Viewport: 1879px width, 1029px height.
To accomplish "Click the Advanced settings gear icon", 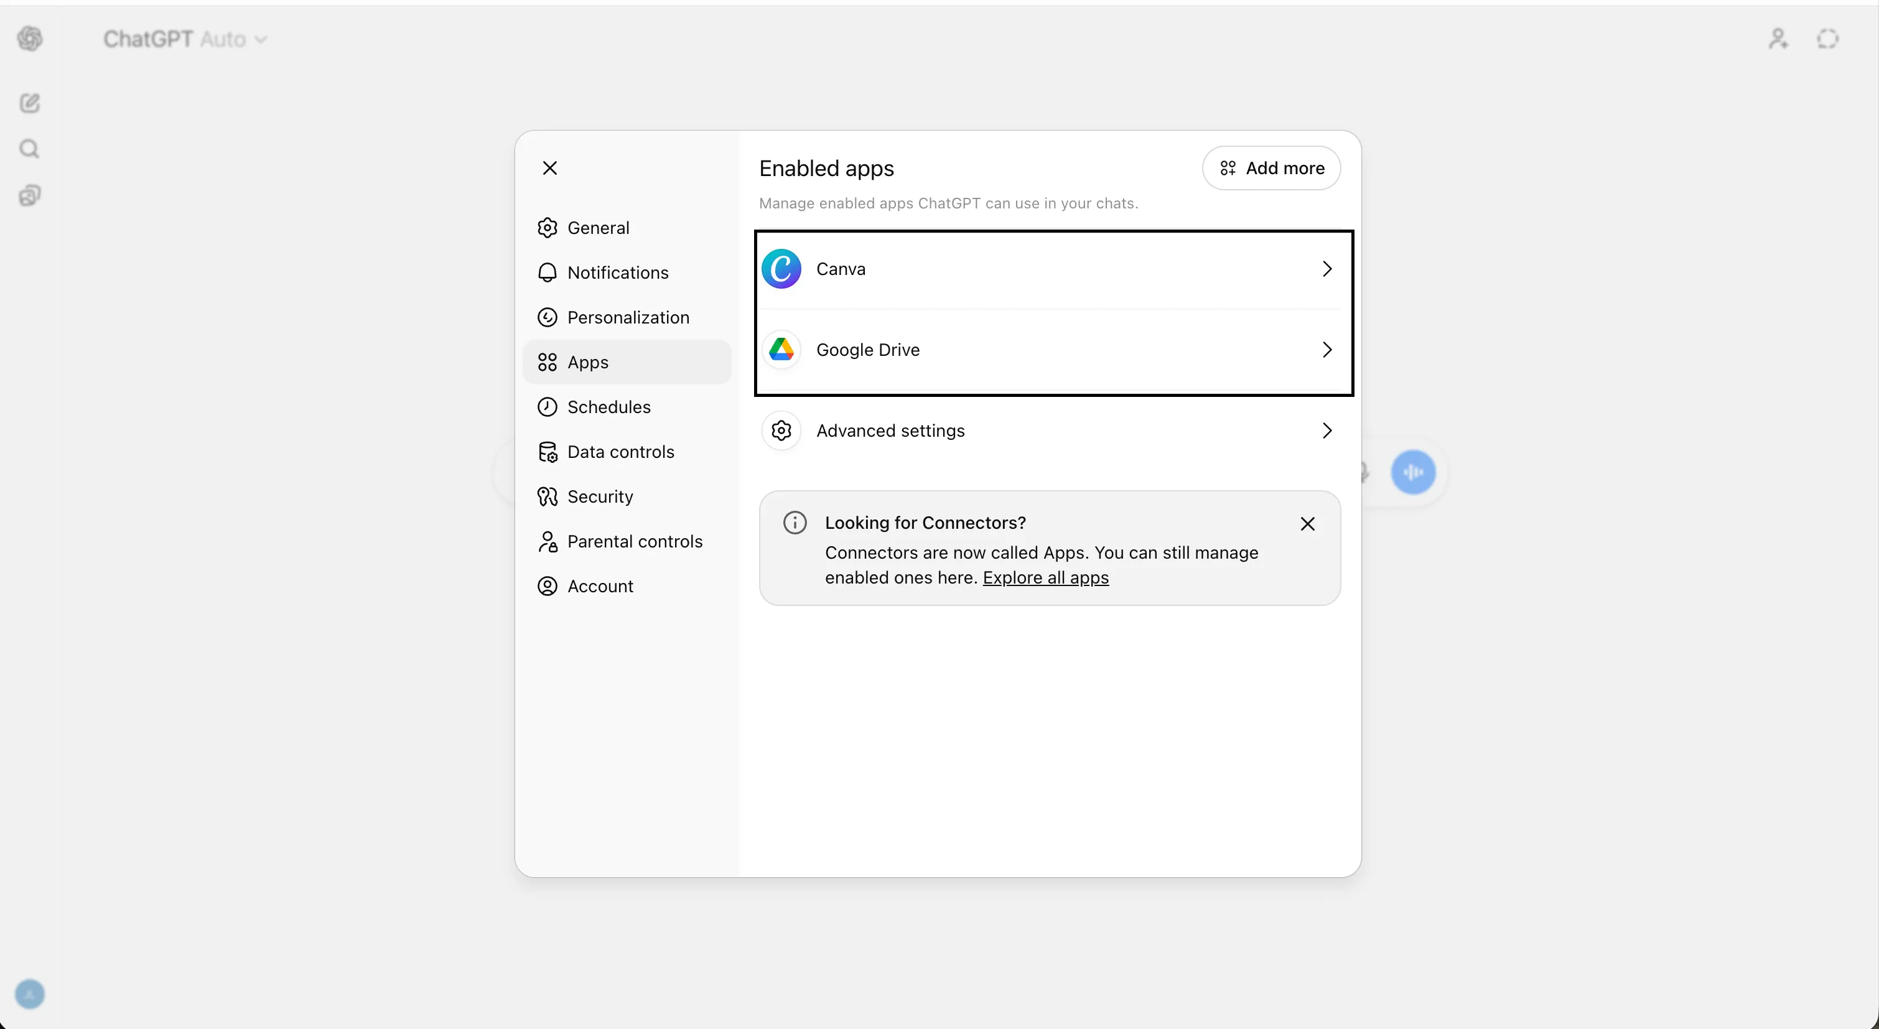I will click(781, 431).
